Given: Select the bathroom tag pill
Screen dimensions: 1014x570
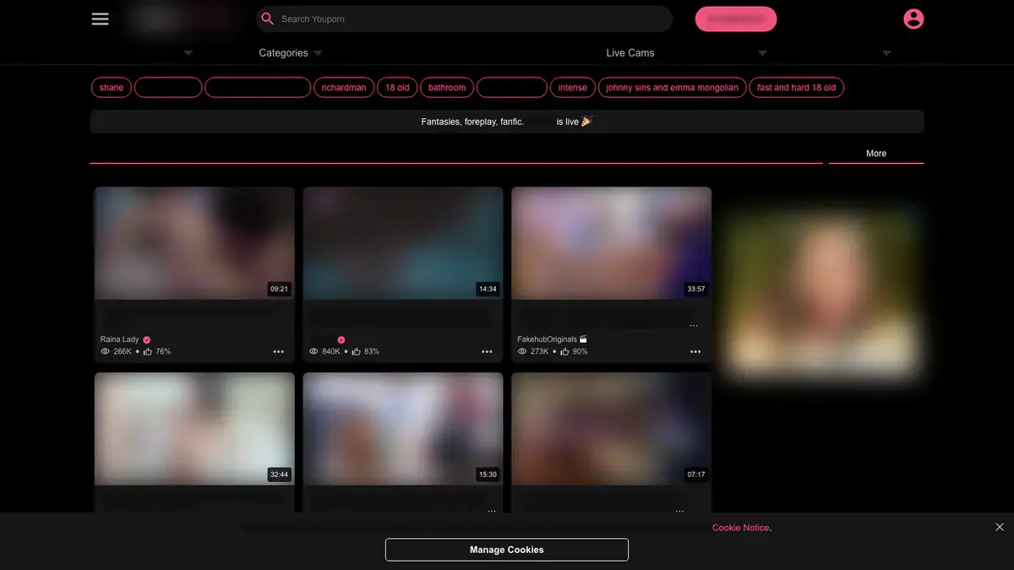Looking at the screenshot, I should (447, 88).
